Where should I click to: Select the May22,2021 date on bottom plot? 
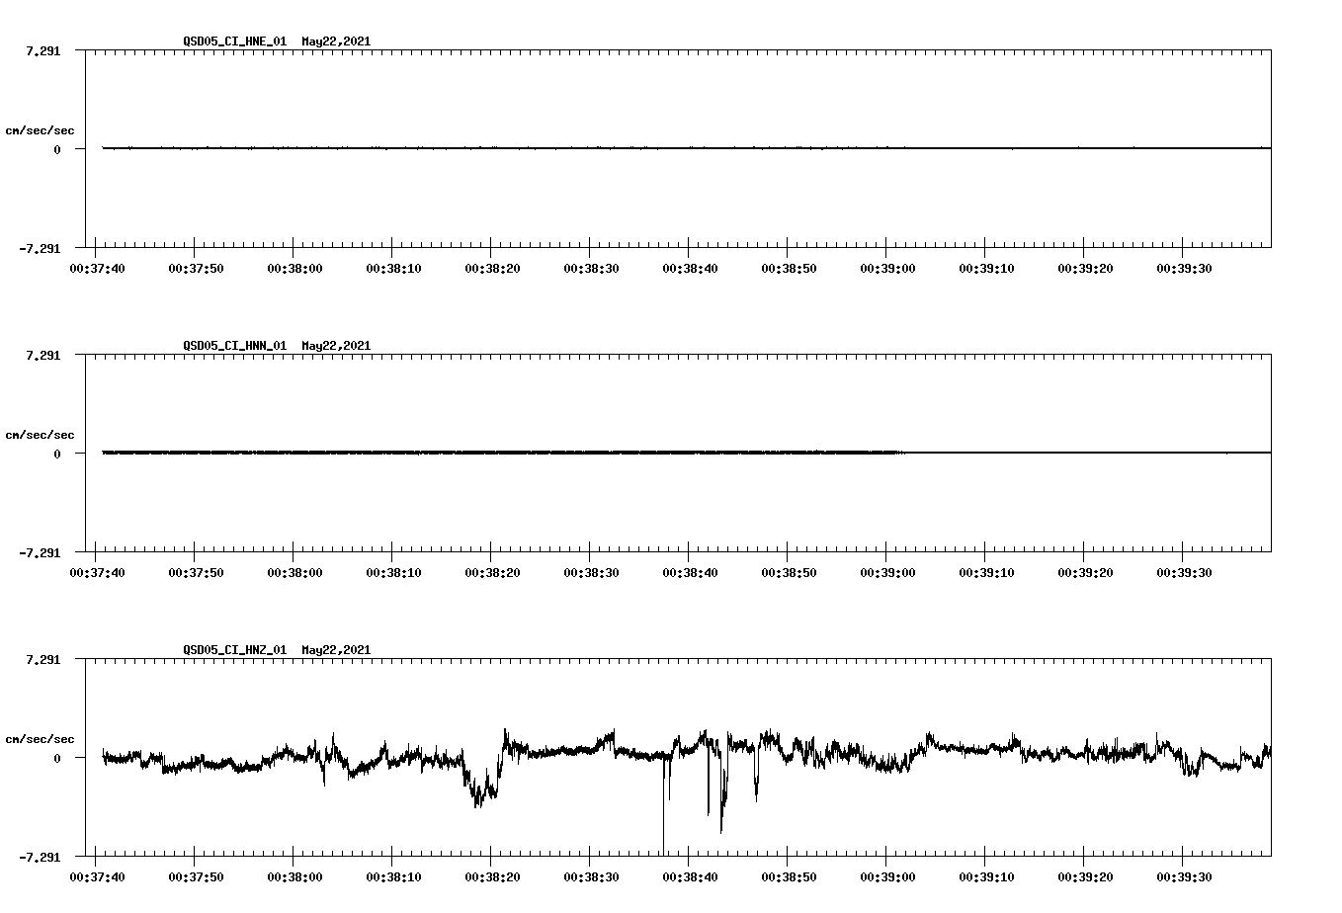[x=335, y=650]
